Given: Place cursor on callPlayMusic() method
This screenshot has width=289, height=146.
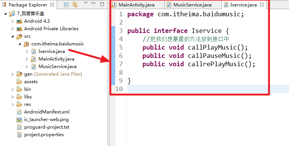Looking at the screenshot, I should click(218, 47).
